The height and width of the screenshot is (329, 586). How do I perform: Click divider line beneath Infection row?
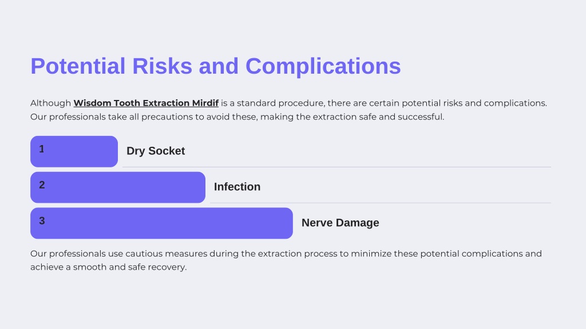pos(381,203)
